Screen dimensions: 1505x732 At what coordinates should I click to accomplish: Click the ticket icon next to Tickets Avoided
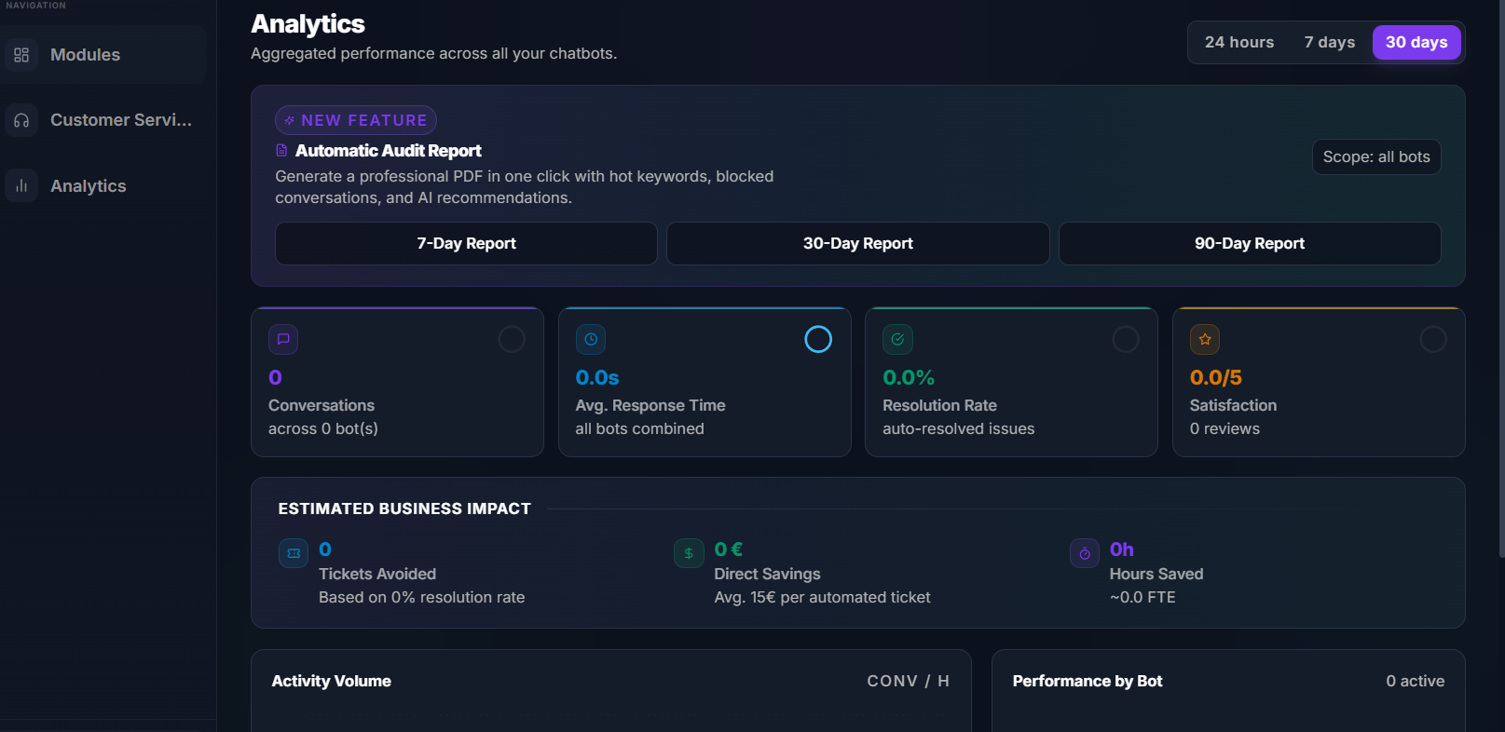[294, 553]
